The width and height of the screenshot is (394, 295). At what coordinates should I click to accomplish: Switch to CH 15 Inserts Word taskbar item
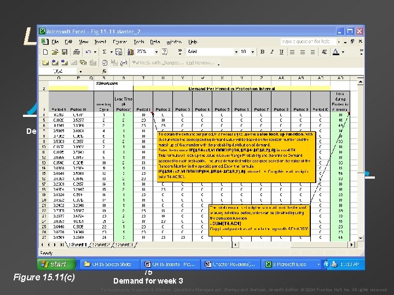(170, 264)
